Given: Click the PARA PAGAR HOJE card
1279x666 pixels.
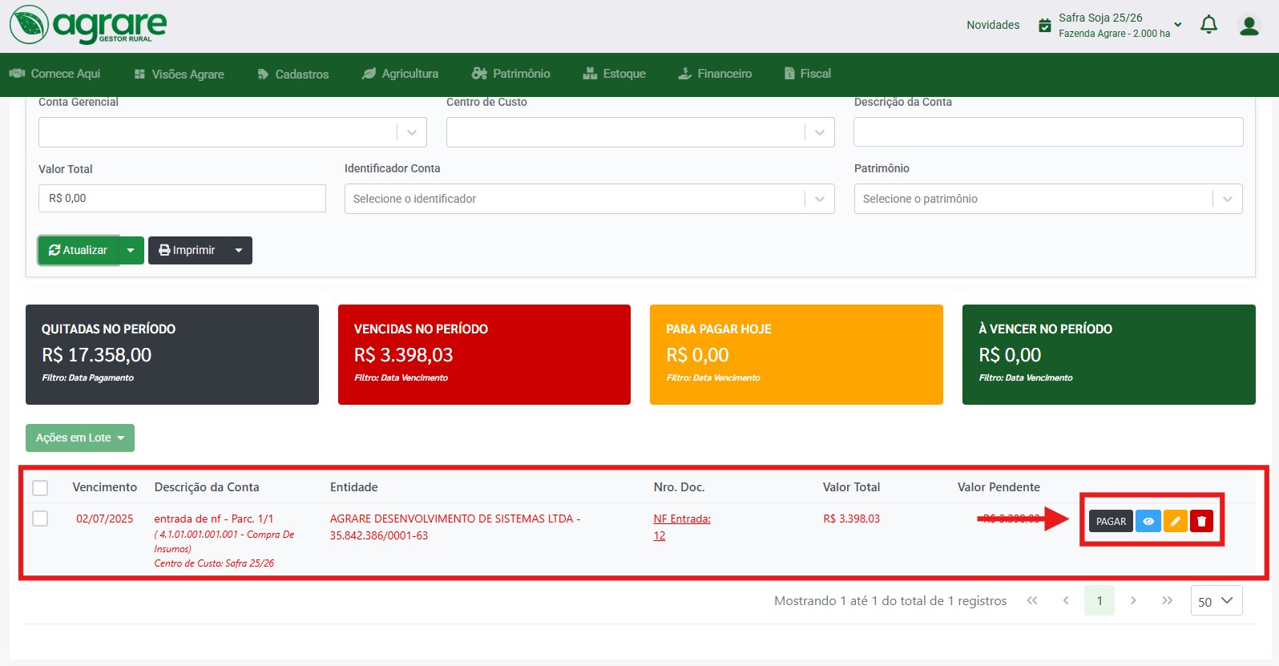Looking at the screenshot, I should 797,354.
